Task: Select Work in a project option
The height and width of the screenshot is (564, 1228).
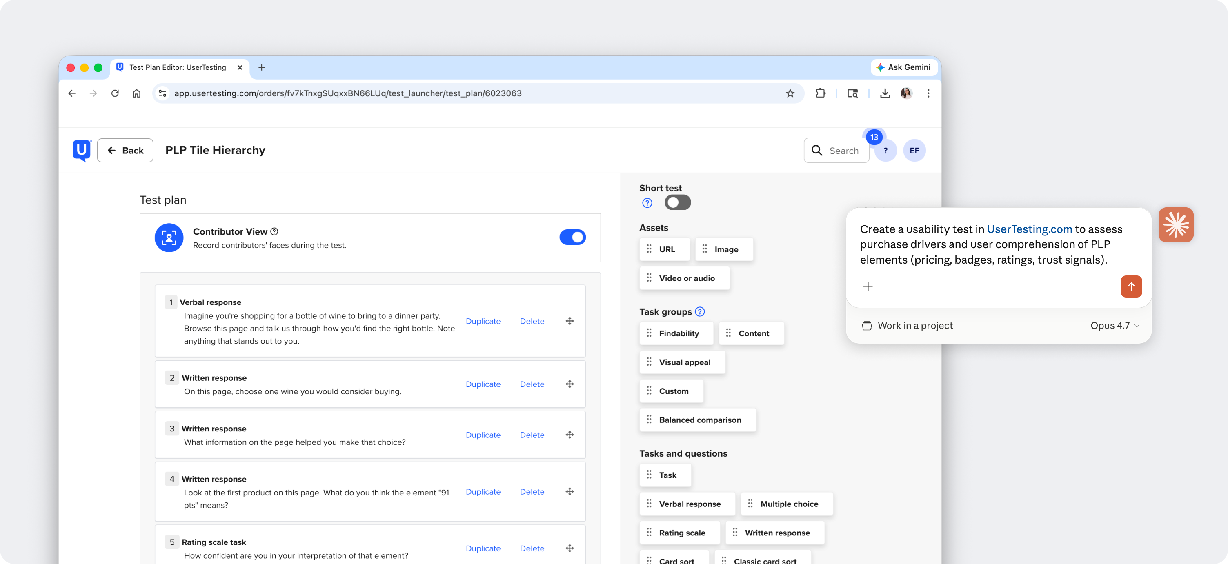Action: (907, 326)
